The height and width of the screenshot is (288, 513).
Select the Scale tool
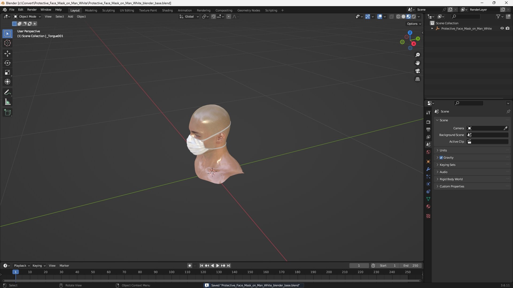[7, 72]
